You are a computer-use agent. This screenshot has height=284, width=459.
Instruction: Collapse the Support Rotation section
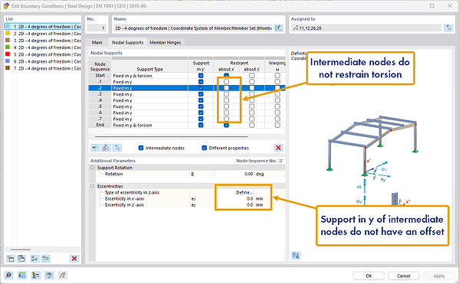[x=92, y=168]
